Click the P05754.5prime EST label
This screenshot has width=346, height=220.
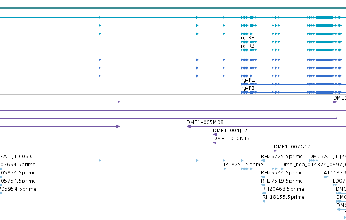tap(18, 181)
